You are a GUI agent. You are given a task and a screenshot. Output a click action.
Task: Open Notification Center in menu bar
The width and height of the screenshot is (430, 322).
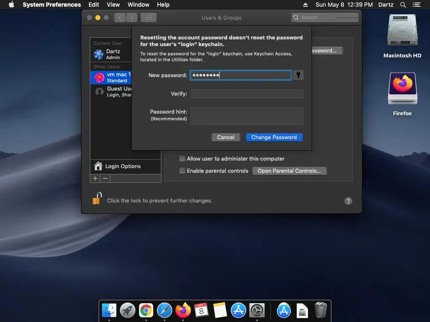(x=417, y=5)
